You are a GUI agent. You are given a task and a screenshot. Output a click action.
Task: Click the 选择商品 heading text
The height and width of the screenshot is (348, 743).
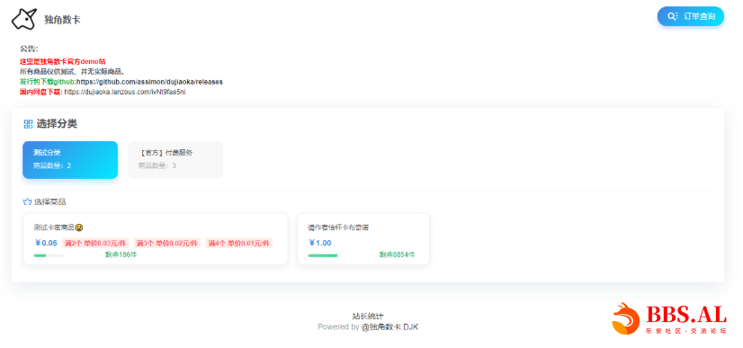[49, 201]
